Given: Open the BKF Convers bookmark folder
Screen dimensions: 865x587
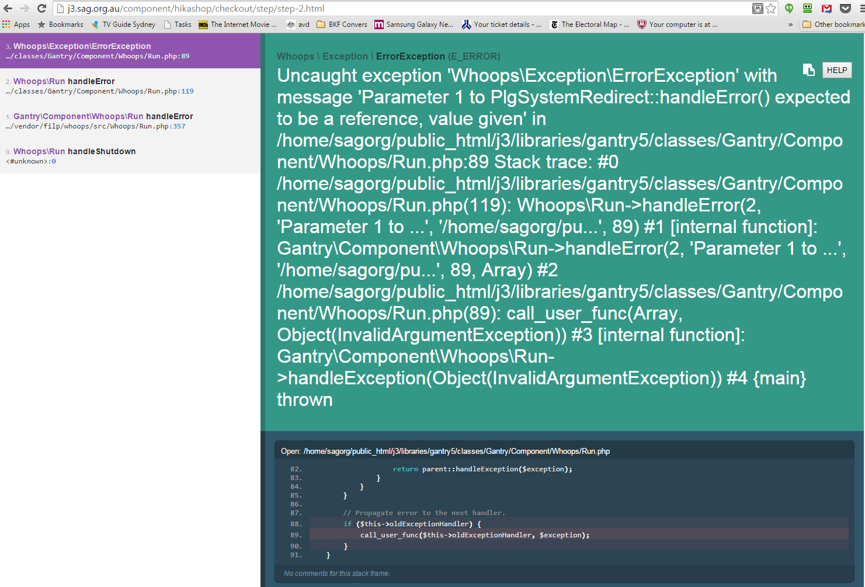Looking at the screenshot, I should (342, 25).
